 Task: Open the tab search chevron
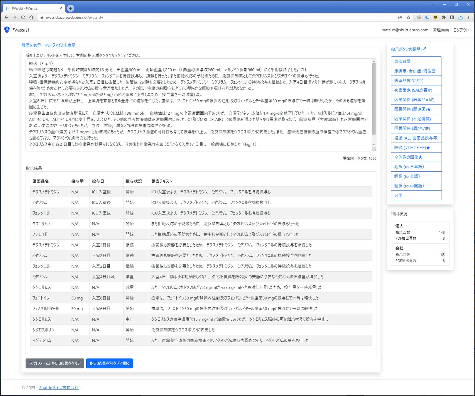(432, 4)
